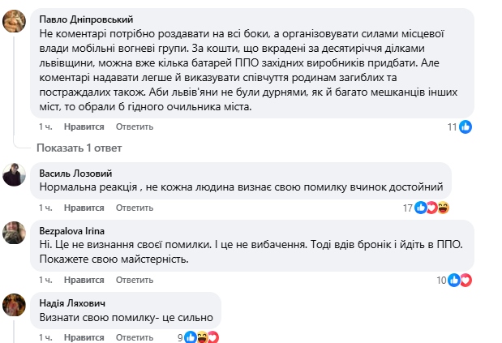Click the "1 ч." timestamp on Bezpalova's comment
The height and width of the screenshot is (343, 502).
[47, 281]
